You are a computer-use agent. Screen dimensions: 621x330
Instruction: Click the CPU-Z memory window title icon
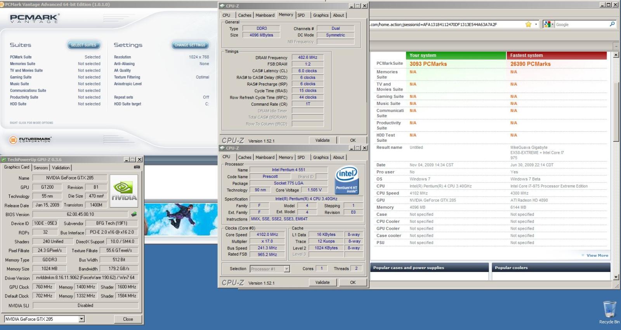click(222, 6)
